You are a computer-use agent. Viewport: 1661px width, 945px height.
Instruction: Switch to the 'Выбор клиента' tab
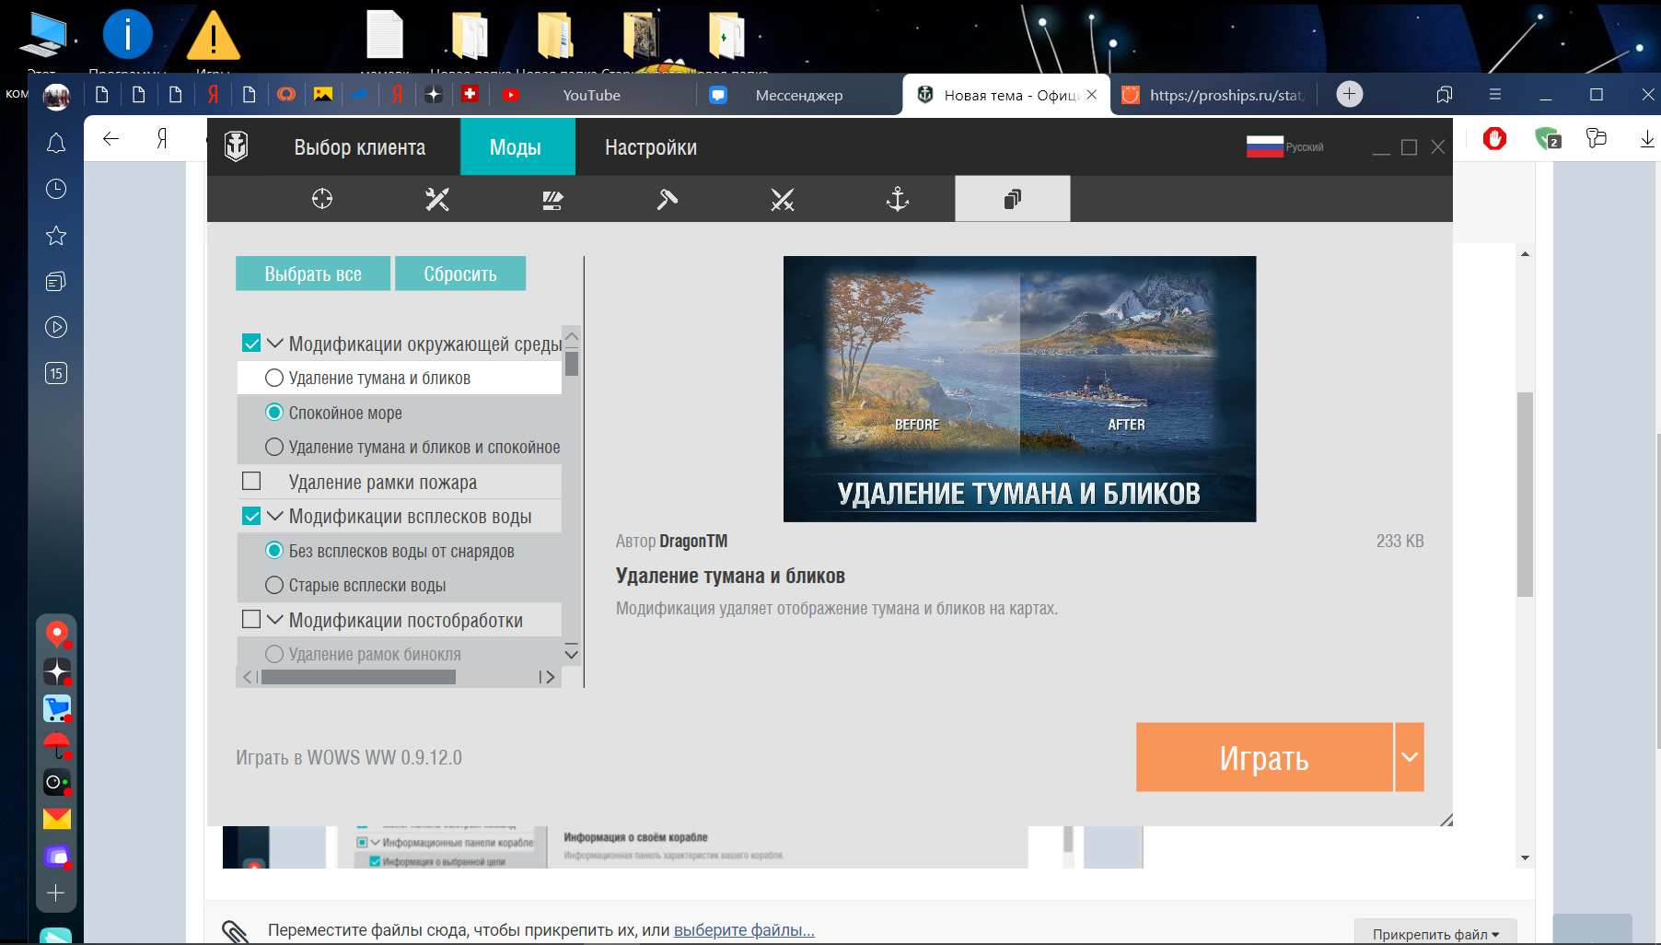point(360,147)
